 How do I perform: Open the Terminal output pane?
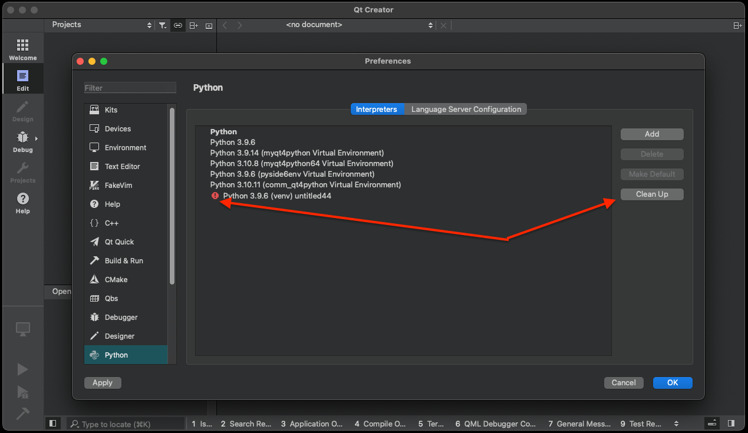pyautogui.click(x=431, y=423)
